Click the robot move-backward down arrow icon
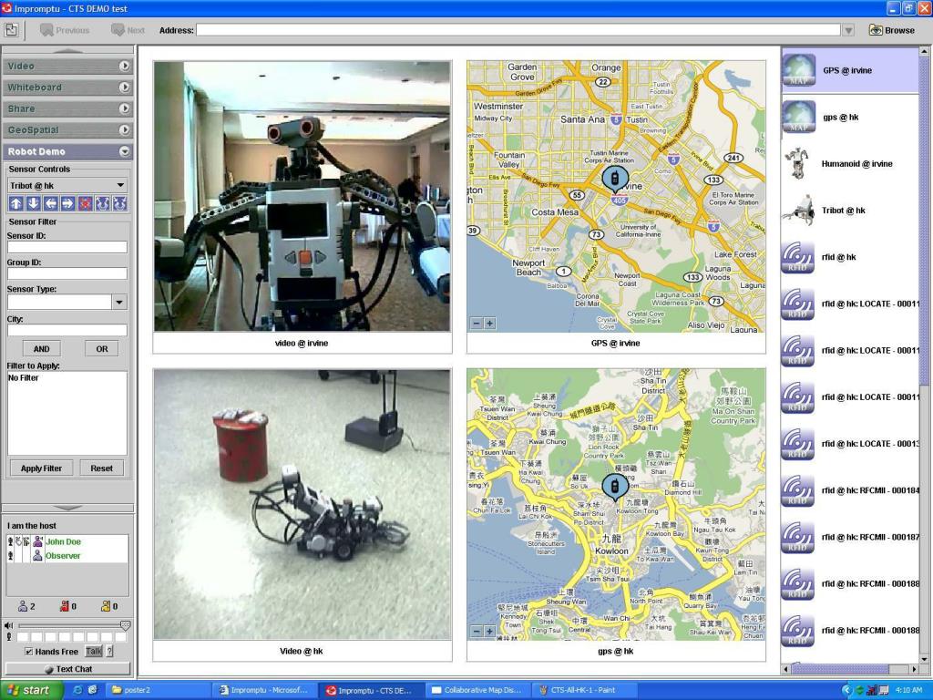This screenshot has height=700, width=933. point(34,203)
